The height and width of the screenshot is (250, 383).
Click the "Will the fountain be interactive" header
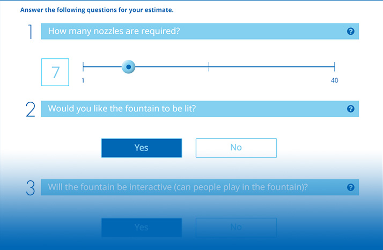coord(200,187)
